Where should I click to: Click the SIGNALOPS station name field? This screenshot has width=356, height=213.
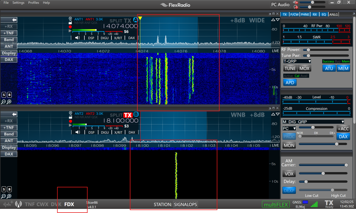pyautogui.click(x=185, y=204)
